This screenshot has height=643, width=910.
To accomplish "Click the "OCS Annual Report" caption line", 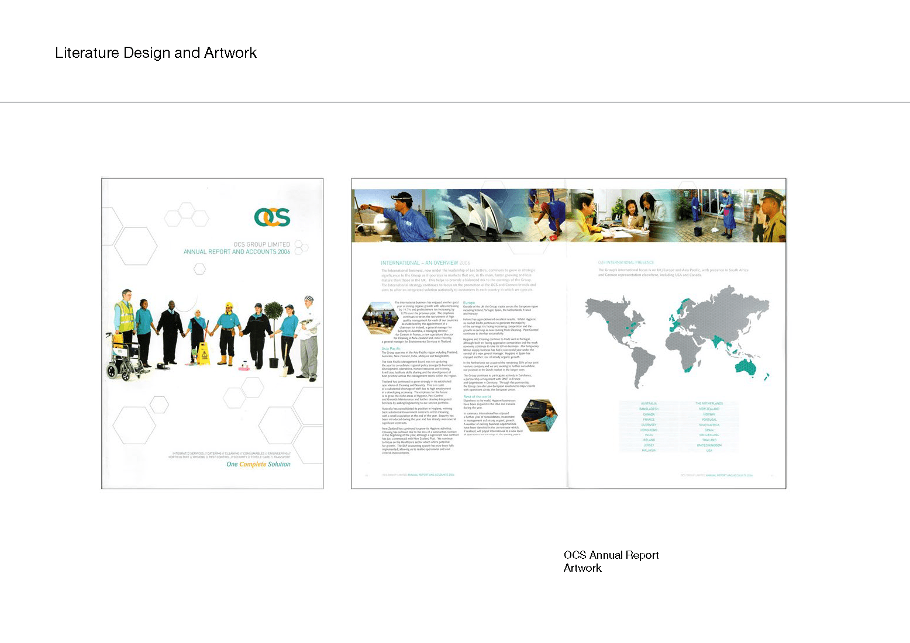I will click(x=611, y=555).
